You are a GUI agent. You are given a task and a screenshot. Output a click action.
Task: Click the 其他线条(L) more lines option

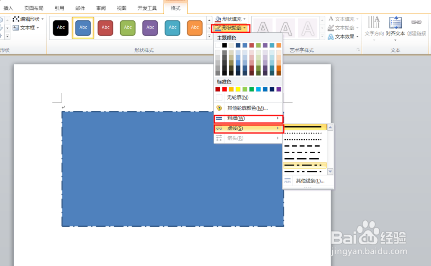(x=308, y=181)
